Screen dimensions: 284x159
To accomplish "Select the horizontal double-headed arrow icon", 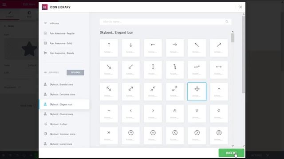I will click(x=219, y=70).
